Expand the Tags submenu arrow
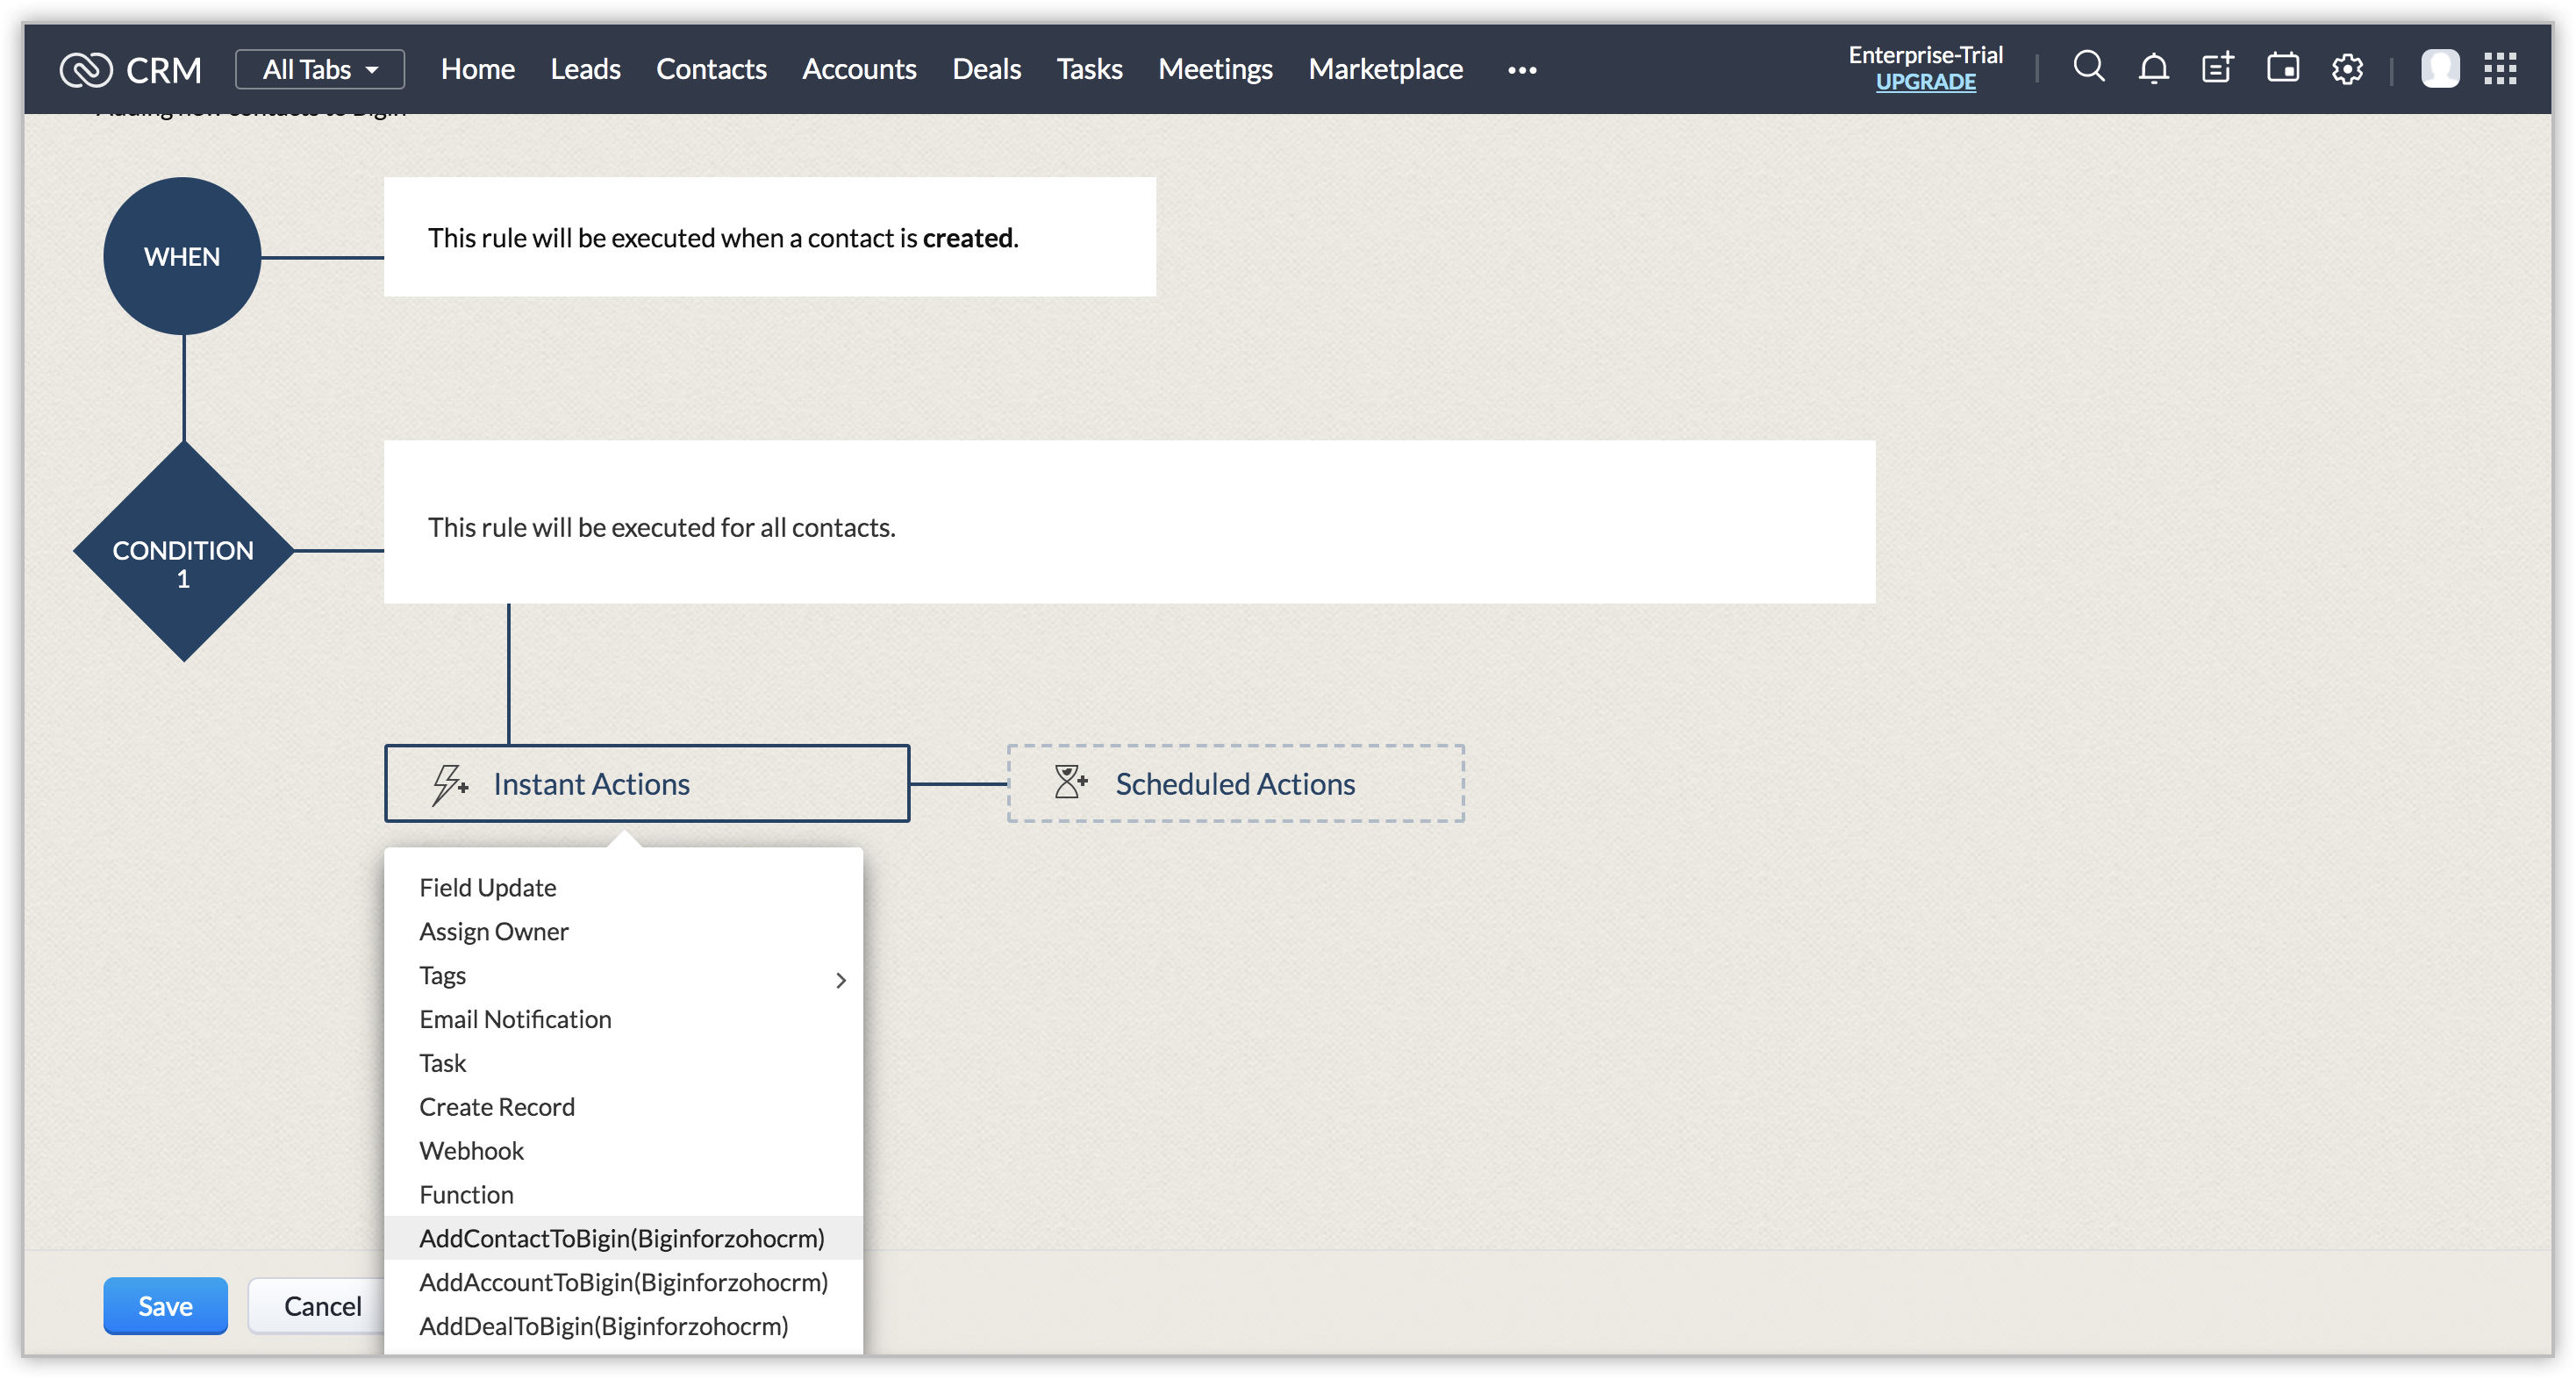 tap(841, 980)
